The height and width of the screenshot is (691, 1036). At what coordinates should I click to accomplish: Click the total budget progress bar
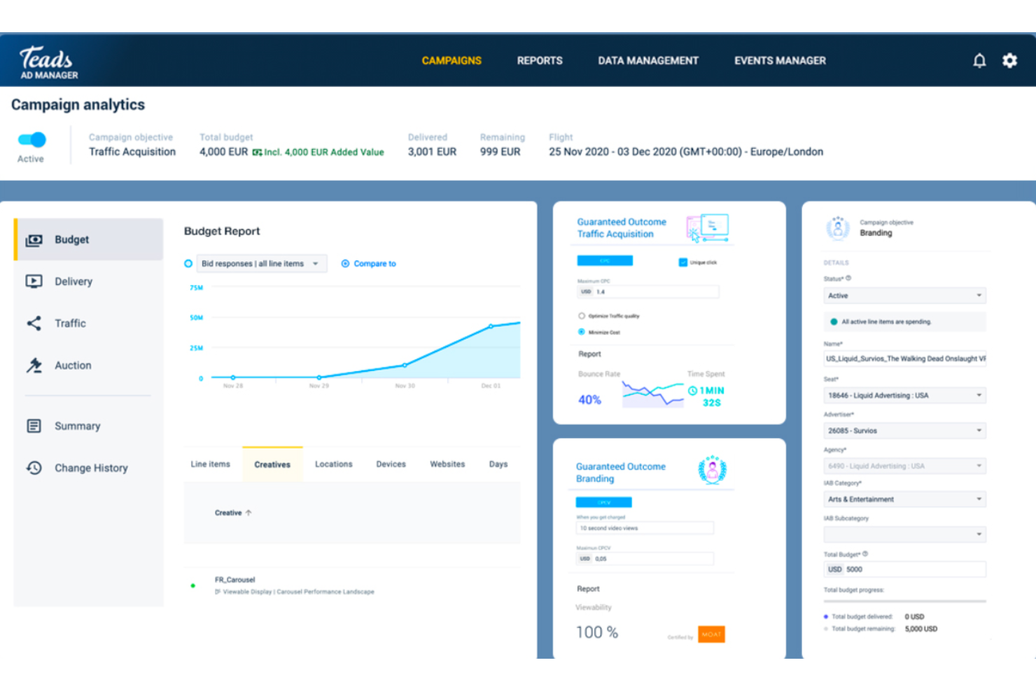pos(904,601)
